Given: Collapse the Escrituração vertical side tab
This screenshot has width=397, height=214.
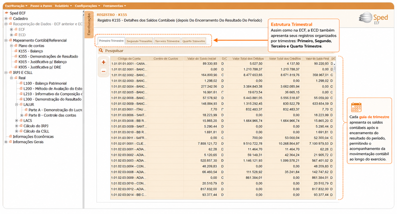Looking at the screenshot, I should pyautogui.click(x=89, y=24).
